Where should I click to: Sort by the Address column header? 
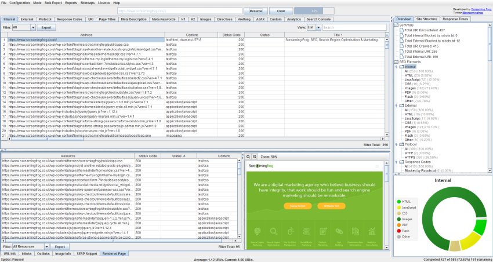click(x=86, y=35)
